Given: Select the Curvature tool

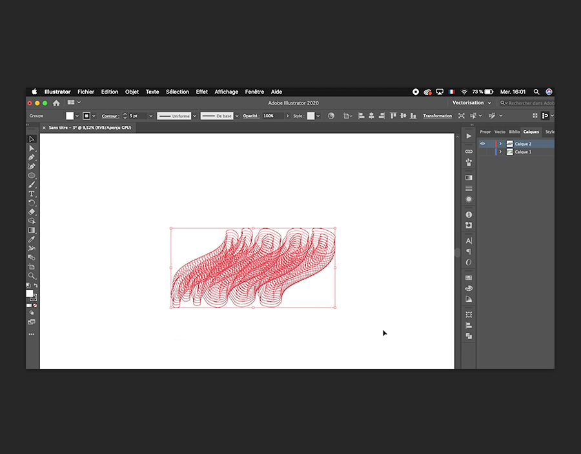Looking at the screenshot, I should click(x=32, y=166).
